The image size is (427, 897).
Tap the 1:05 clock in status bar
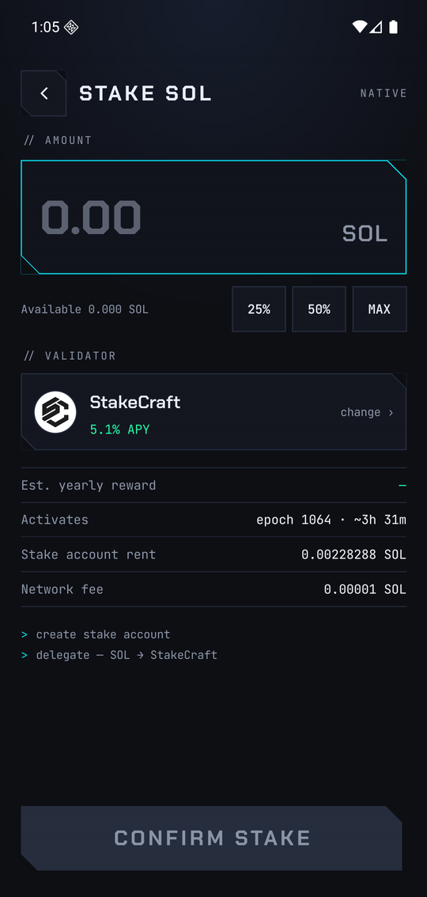click(45, 27)
